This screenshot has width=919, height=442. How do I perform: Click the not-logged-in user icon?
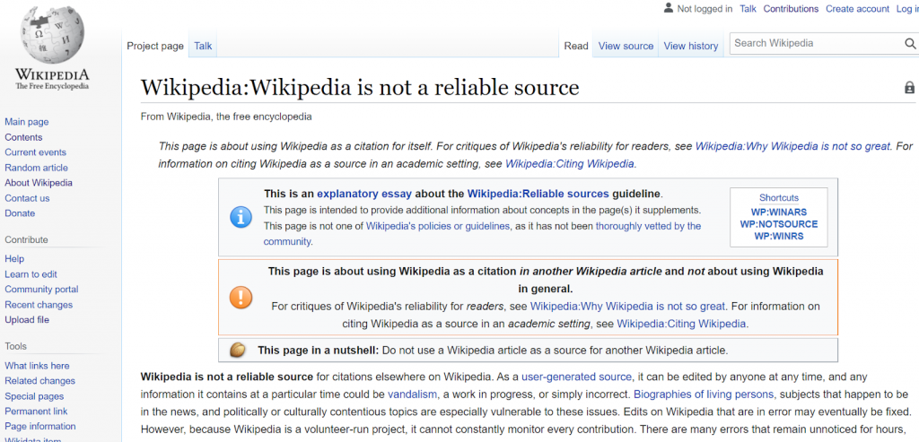coord(668,8)
